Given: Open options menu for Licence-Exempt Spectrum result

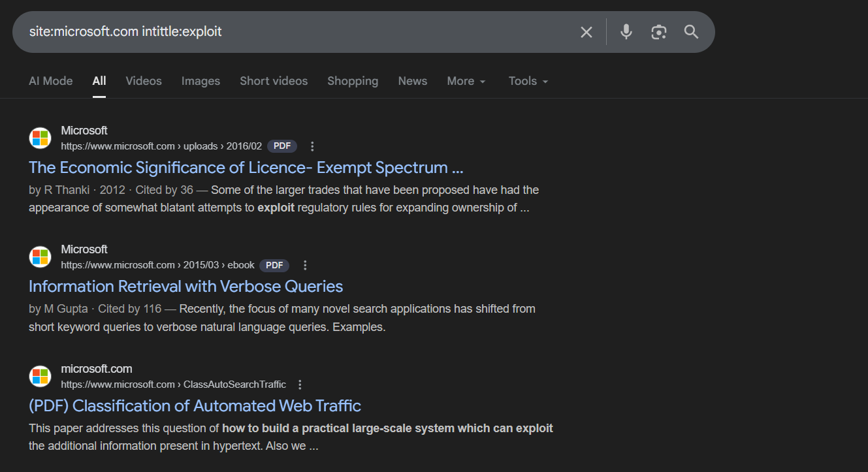Looking at the screenshot, I should click(312, 146).
